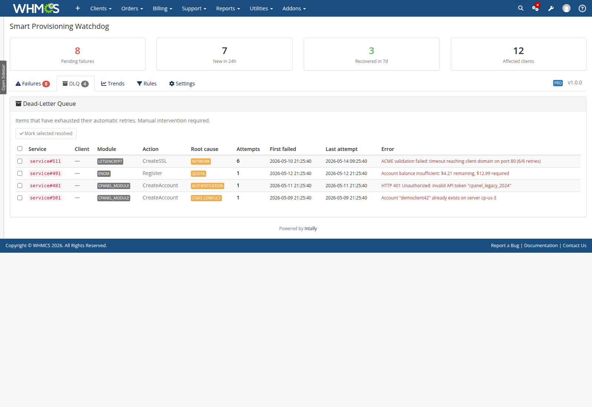
Task: Click Mark selected resolved button
Action: pyautogui.click(x=46, y=134)
